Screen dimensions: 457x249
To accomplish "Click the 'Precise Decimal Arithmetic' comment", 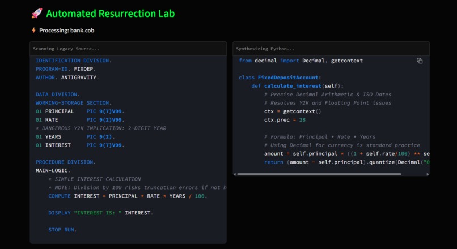I will (x=328, y=95).
